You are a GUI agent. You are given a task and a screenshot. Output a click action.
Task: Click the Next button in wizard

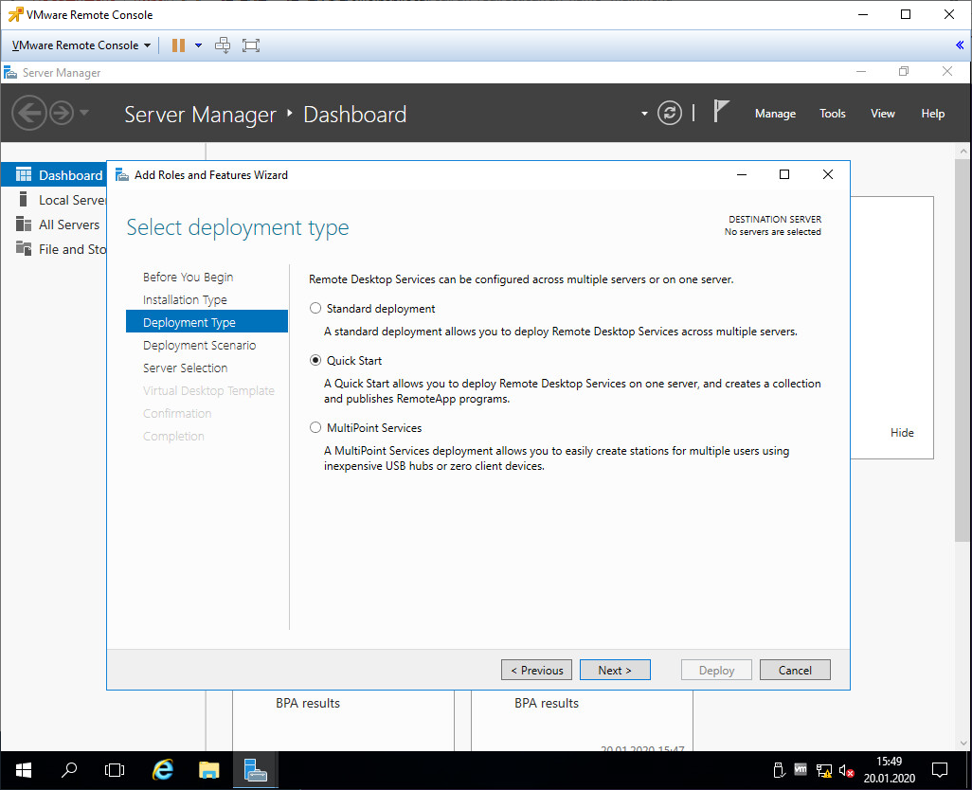tap(615, 670)
